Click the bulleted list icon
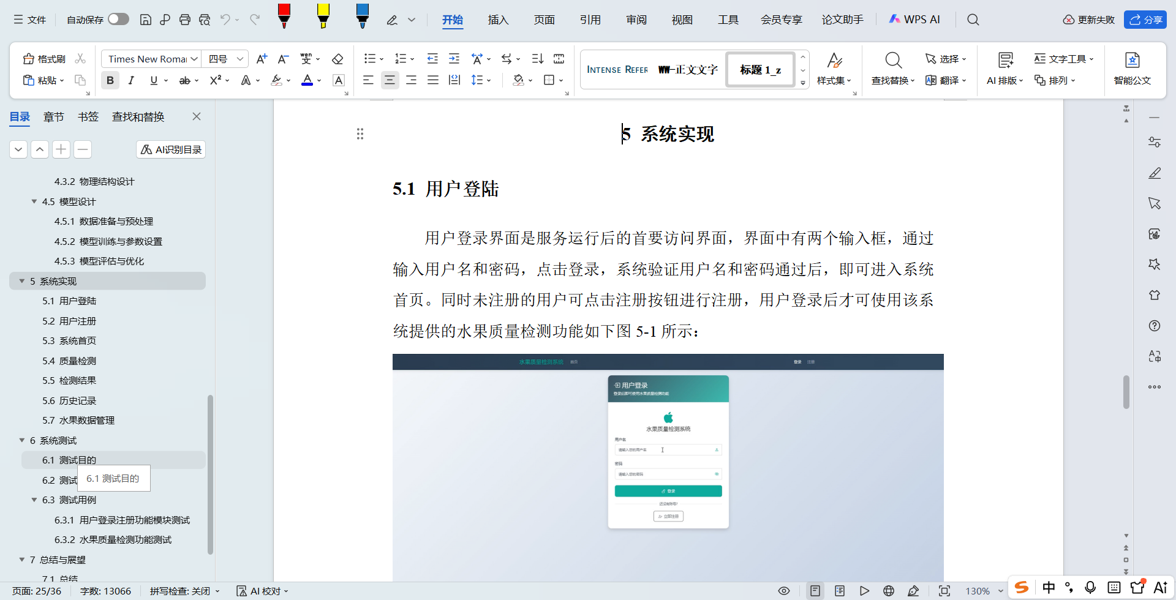The height and width of the screenshot is (600, 1176). pos(369,59)
